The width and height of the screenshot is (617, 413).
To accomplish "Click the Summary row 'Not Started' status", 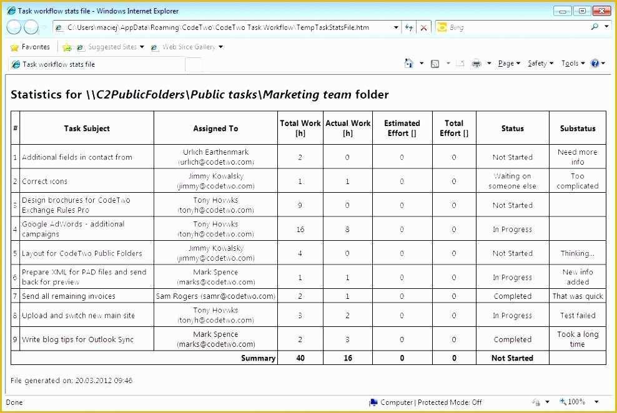I will pos(512,358).
